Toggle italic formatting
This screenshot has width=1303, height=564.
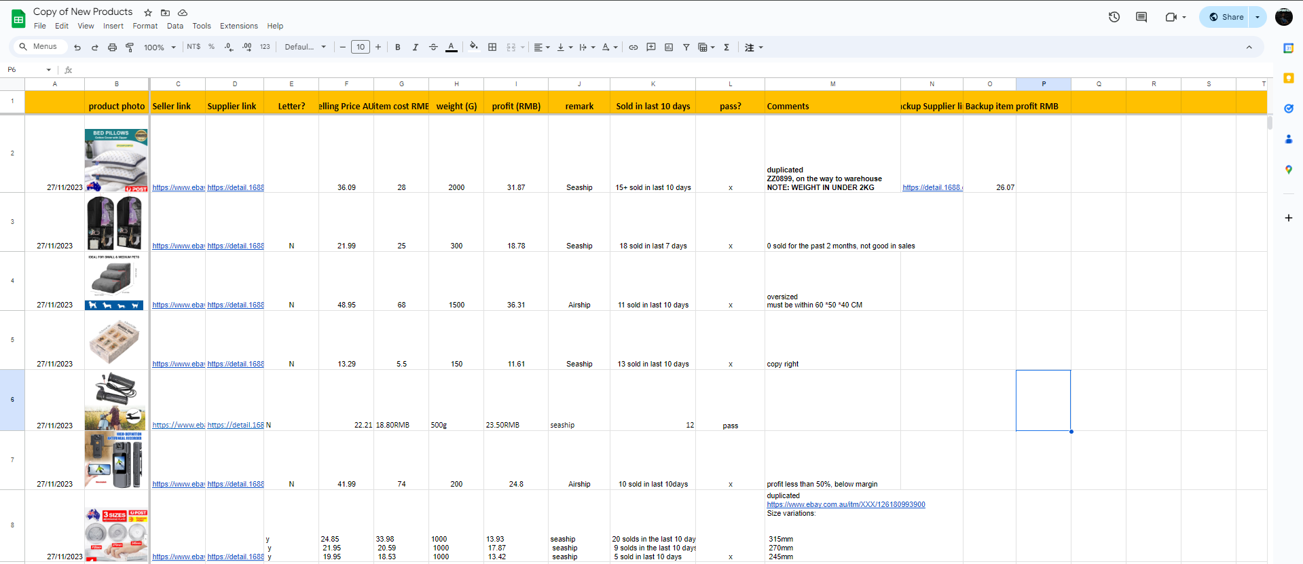click(416, 47)
